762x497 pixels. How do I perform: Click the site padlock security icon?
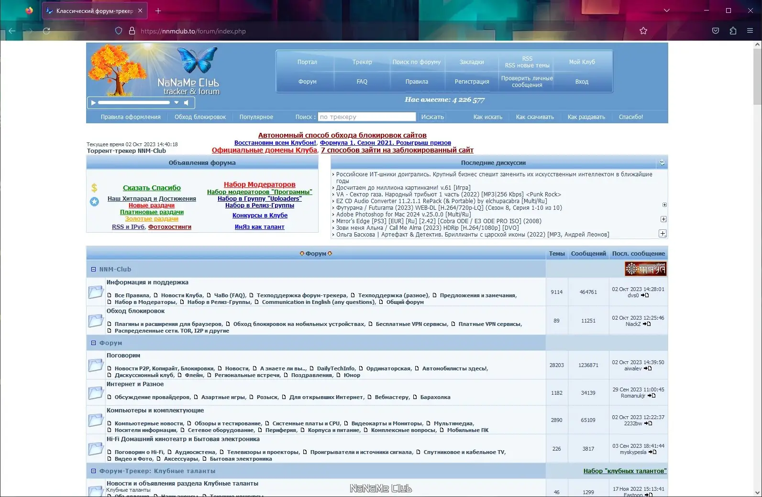click(x=132, y=31)
